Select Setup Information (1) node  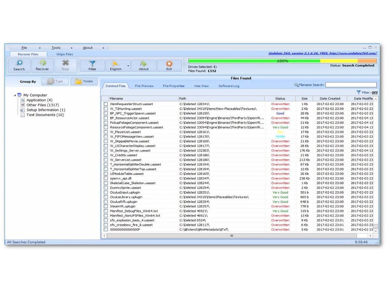(46, 110)
